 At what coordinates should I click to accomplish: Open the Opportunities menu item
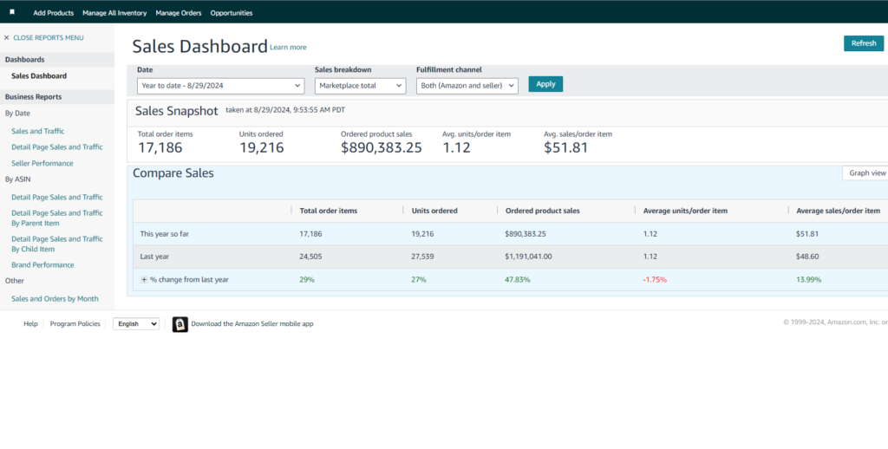(x=232, y=12)
